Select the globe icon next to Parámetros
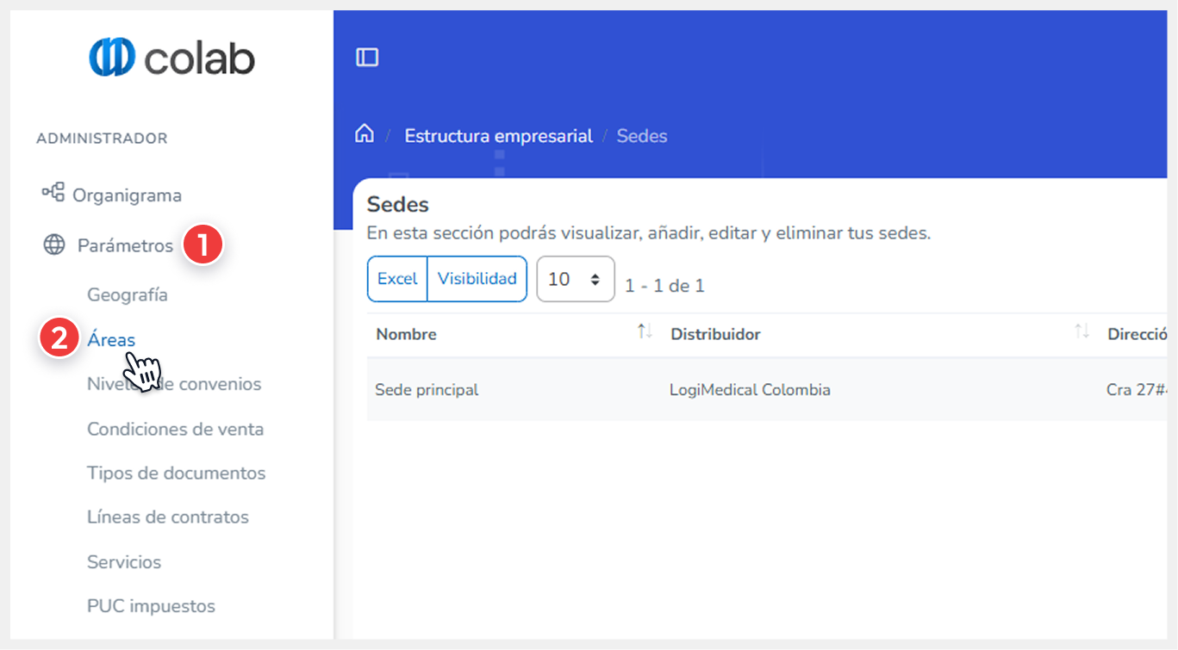Viewport: 1178px width, 650px height. click(53, 245)
